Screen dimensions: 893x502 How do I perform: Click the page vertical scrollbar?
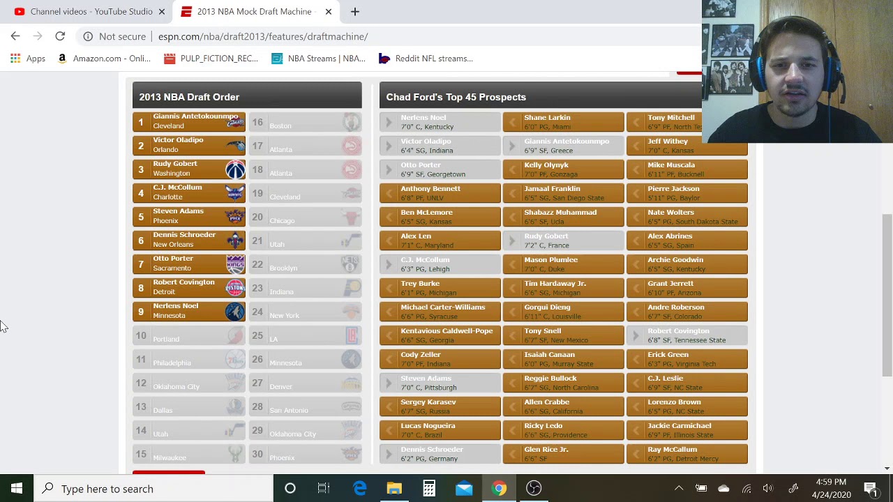[887, 296]
